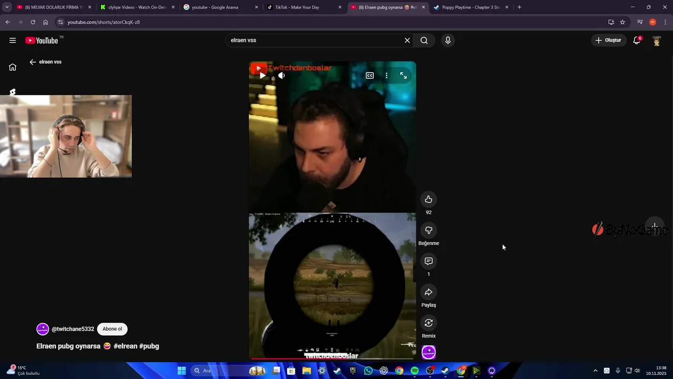Open ChatGPT from the taskbar
673x379 pixels.
pyautogui.click(x=384, y=371)
